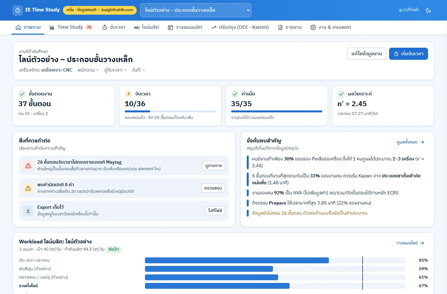
Task: Click the ไลน์ผลิต tab icon
Action: click(x=137, y=27)
